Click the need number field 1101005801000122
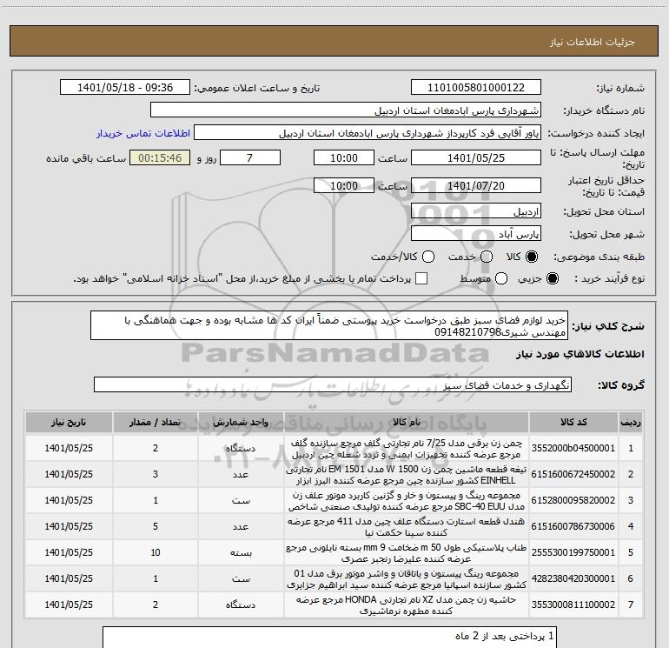Screen dimensions: 669x648 pos(476,88)
